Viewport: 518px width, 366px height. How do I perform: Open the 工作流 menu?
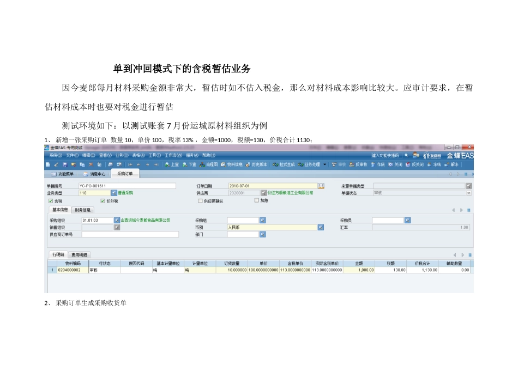click(172, 155)
